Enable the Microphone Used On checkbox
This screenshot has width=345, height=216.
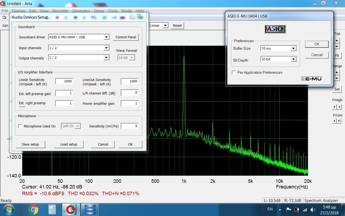[x=20, y=126]
